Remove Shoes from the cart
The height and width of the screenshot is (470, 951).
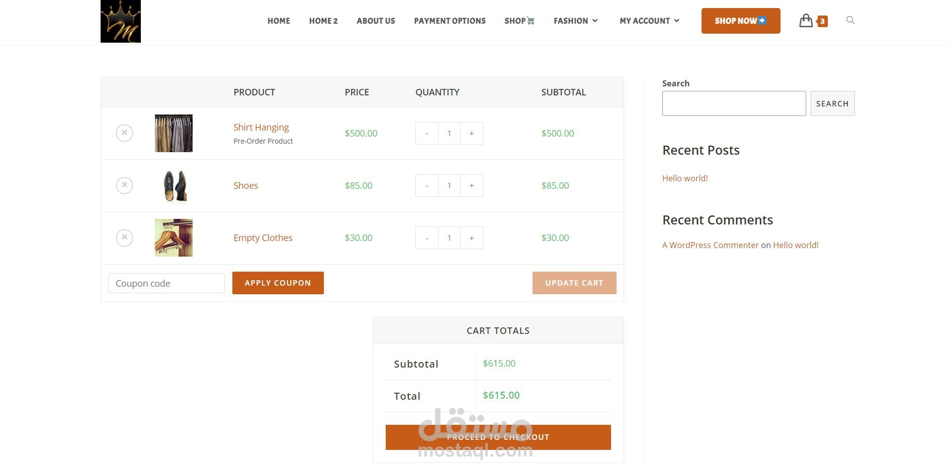[x=124, y=185]
